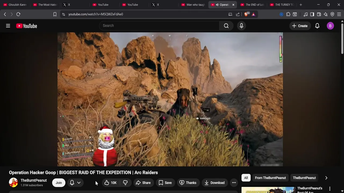Open the Brave Wallet icon
Screen dimensions: 344x193
coord(319,14)
